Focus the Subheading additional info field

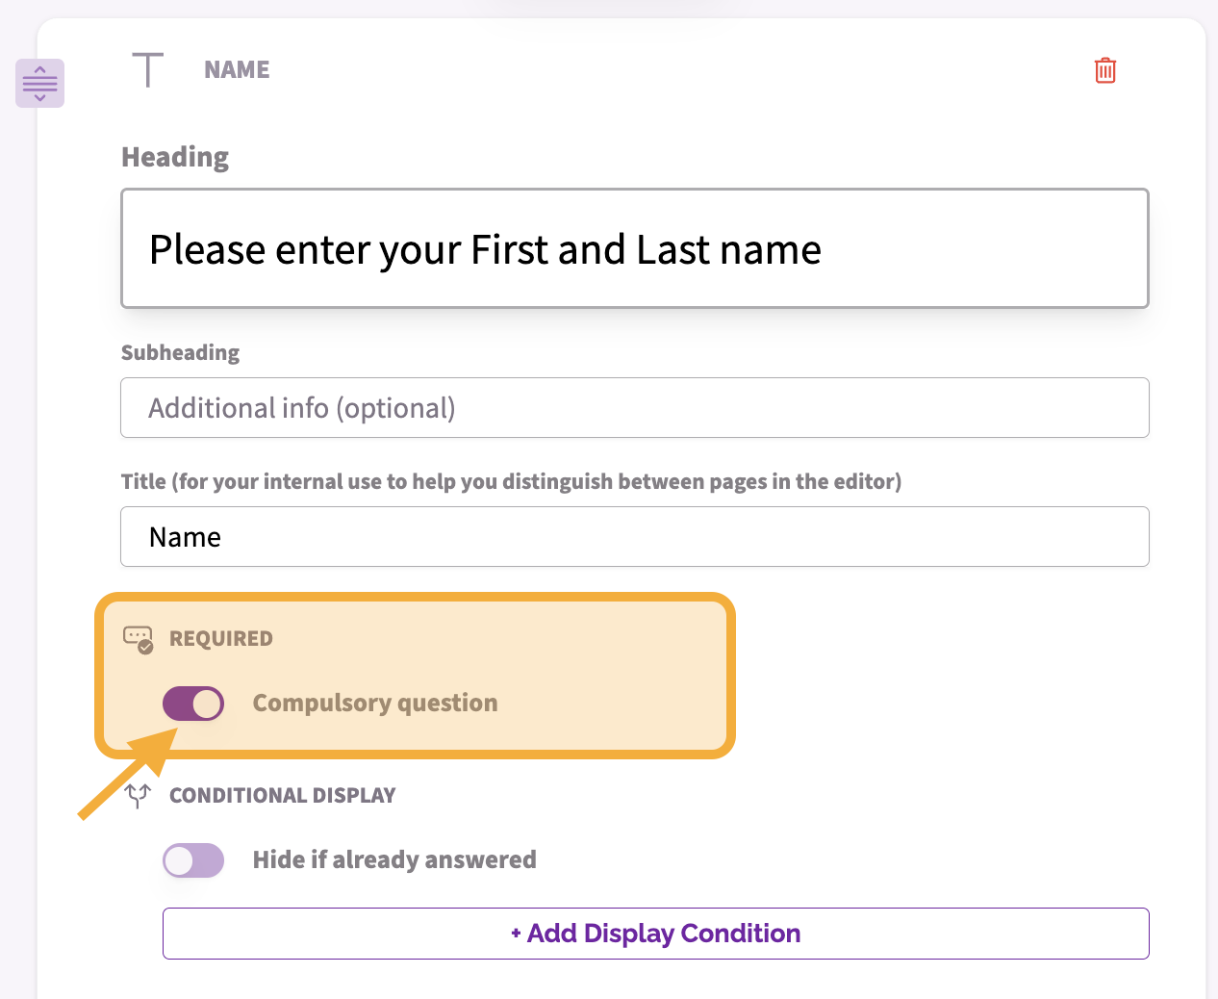(x=635, y=408)
